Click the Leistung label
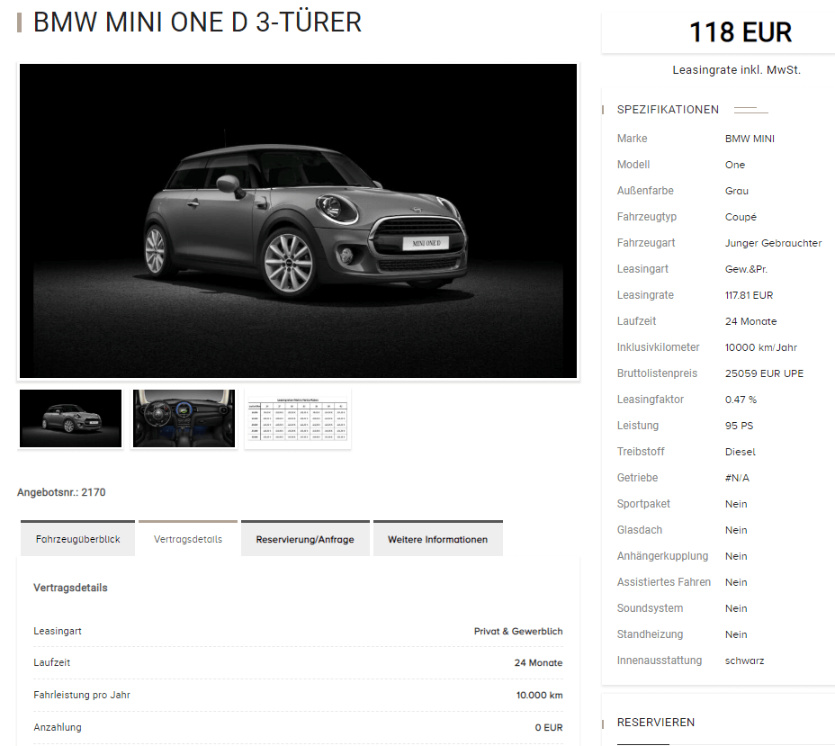 pyautogui.click(x=638, y=426)
